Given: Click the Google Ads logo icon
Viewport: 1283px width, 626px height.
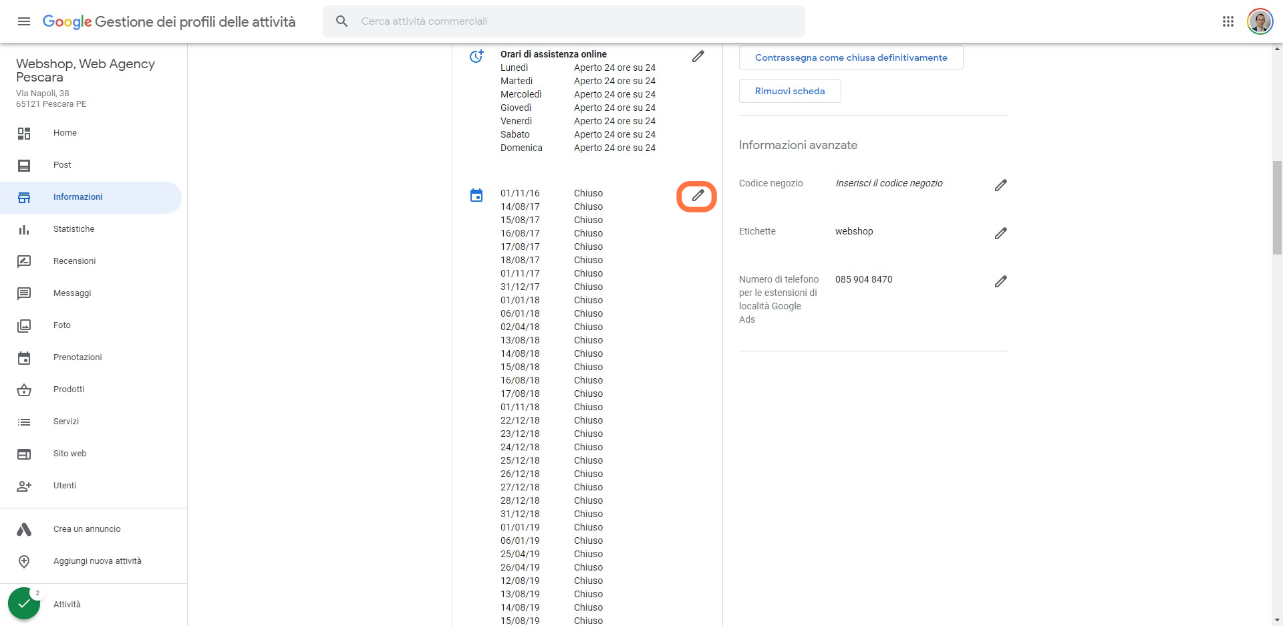Looking at the screenshot, I should (x=24, y=529).
